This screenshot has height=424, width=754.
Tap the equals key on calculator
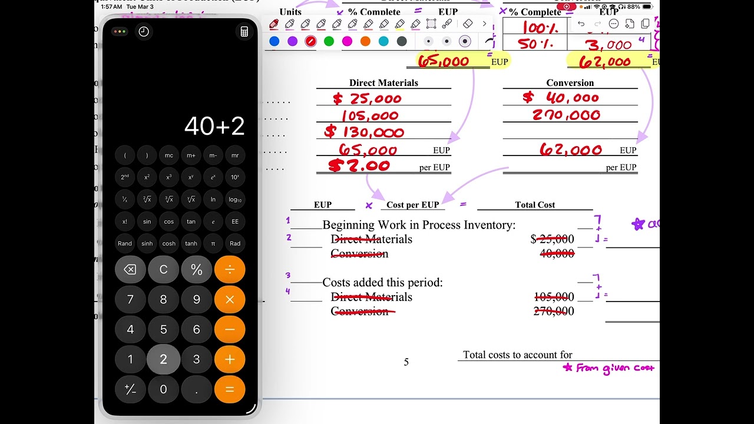point(230,389)
